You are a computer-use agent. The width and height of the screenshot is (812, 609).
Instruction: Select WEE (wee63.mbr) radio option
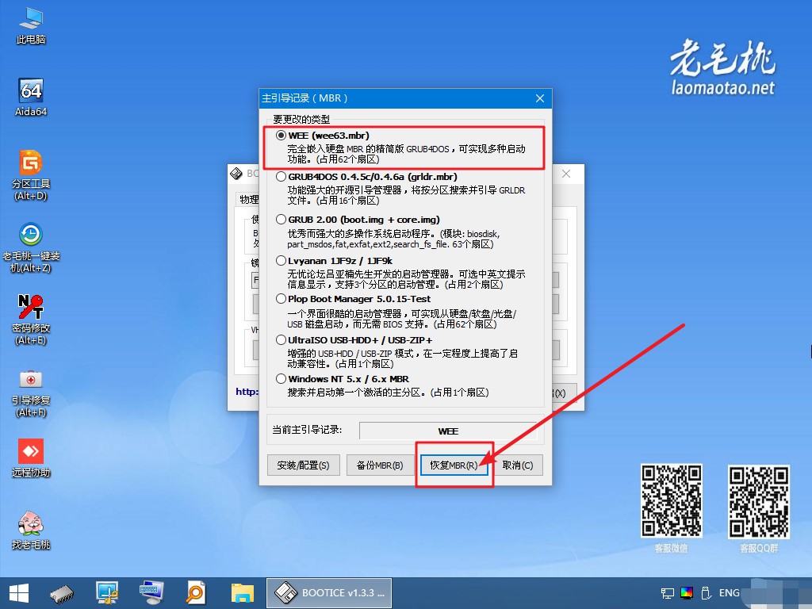click(281, 136)
